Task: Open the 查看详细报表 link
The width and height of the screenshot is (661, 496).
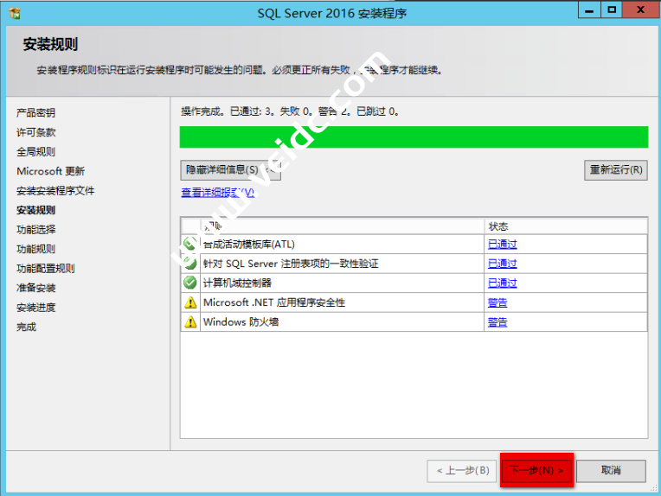Action: point(217,193)
